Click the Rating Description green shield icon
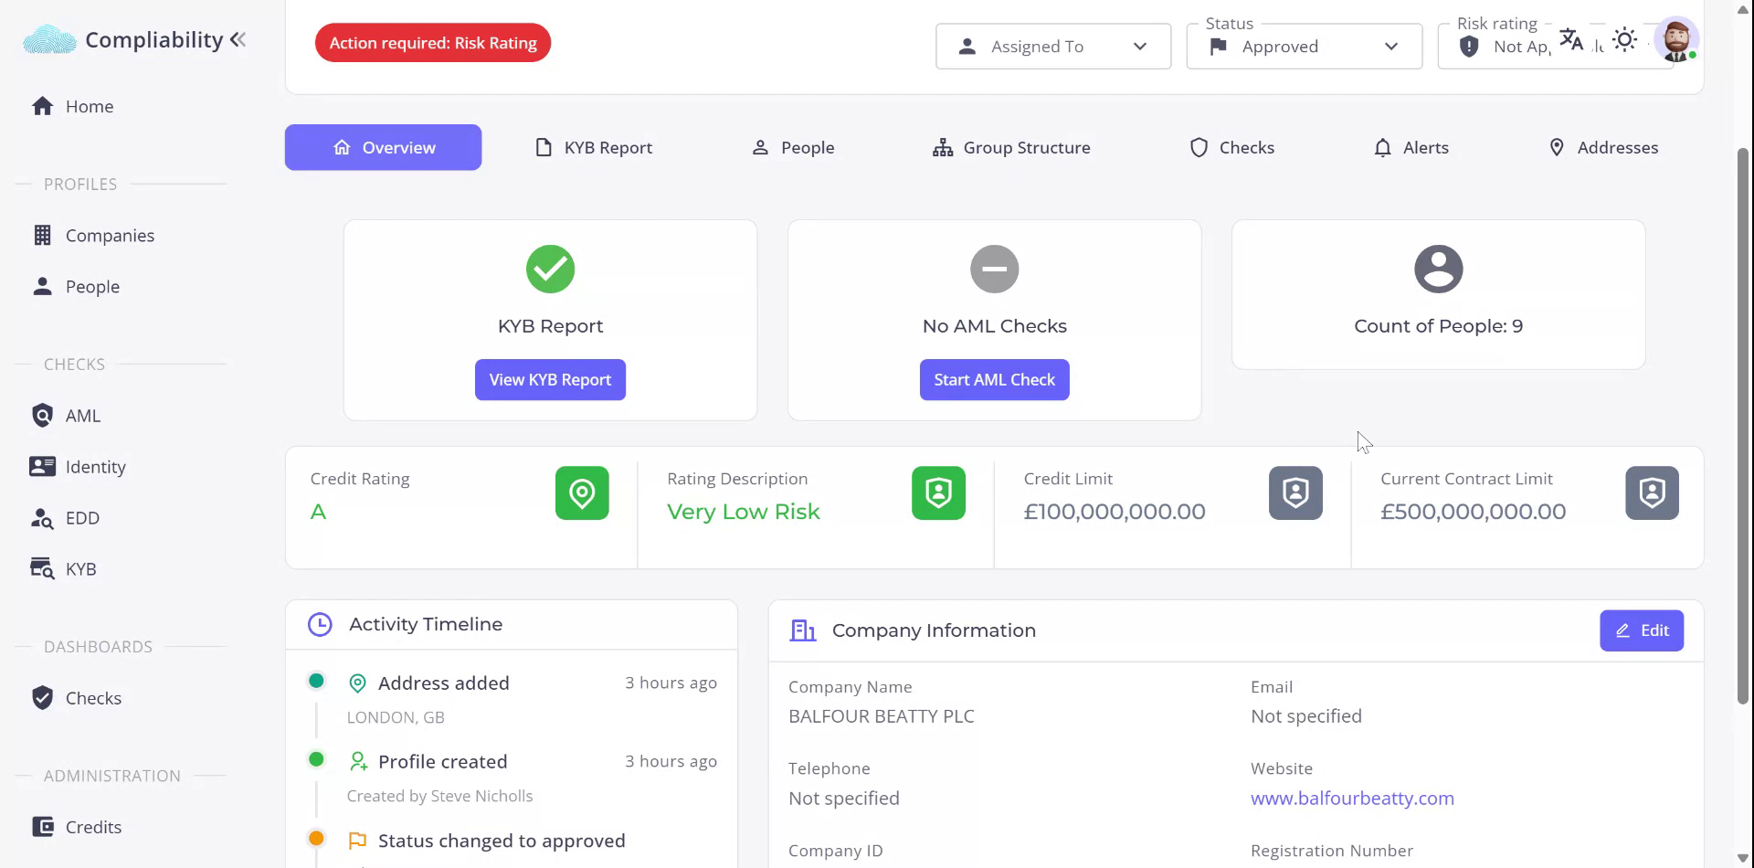The width and height of the screenshot is (1754, 868). click(938, 493)
